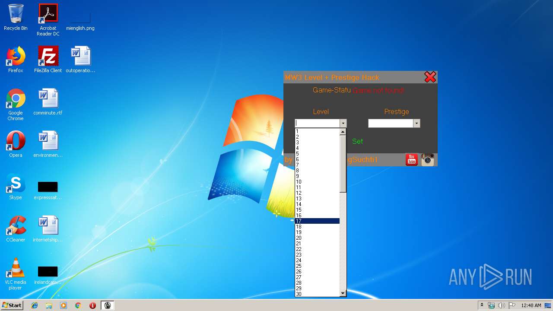Viewport: 553px width, 311px height.
Task: Open the taskbar clock showing 12:48 AM
Action: pos(531,305)
